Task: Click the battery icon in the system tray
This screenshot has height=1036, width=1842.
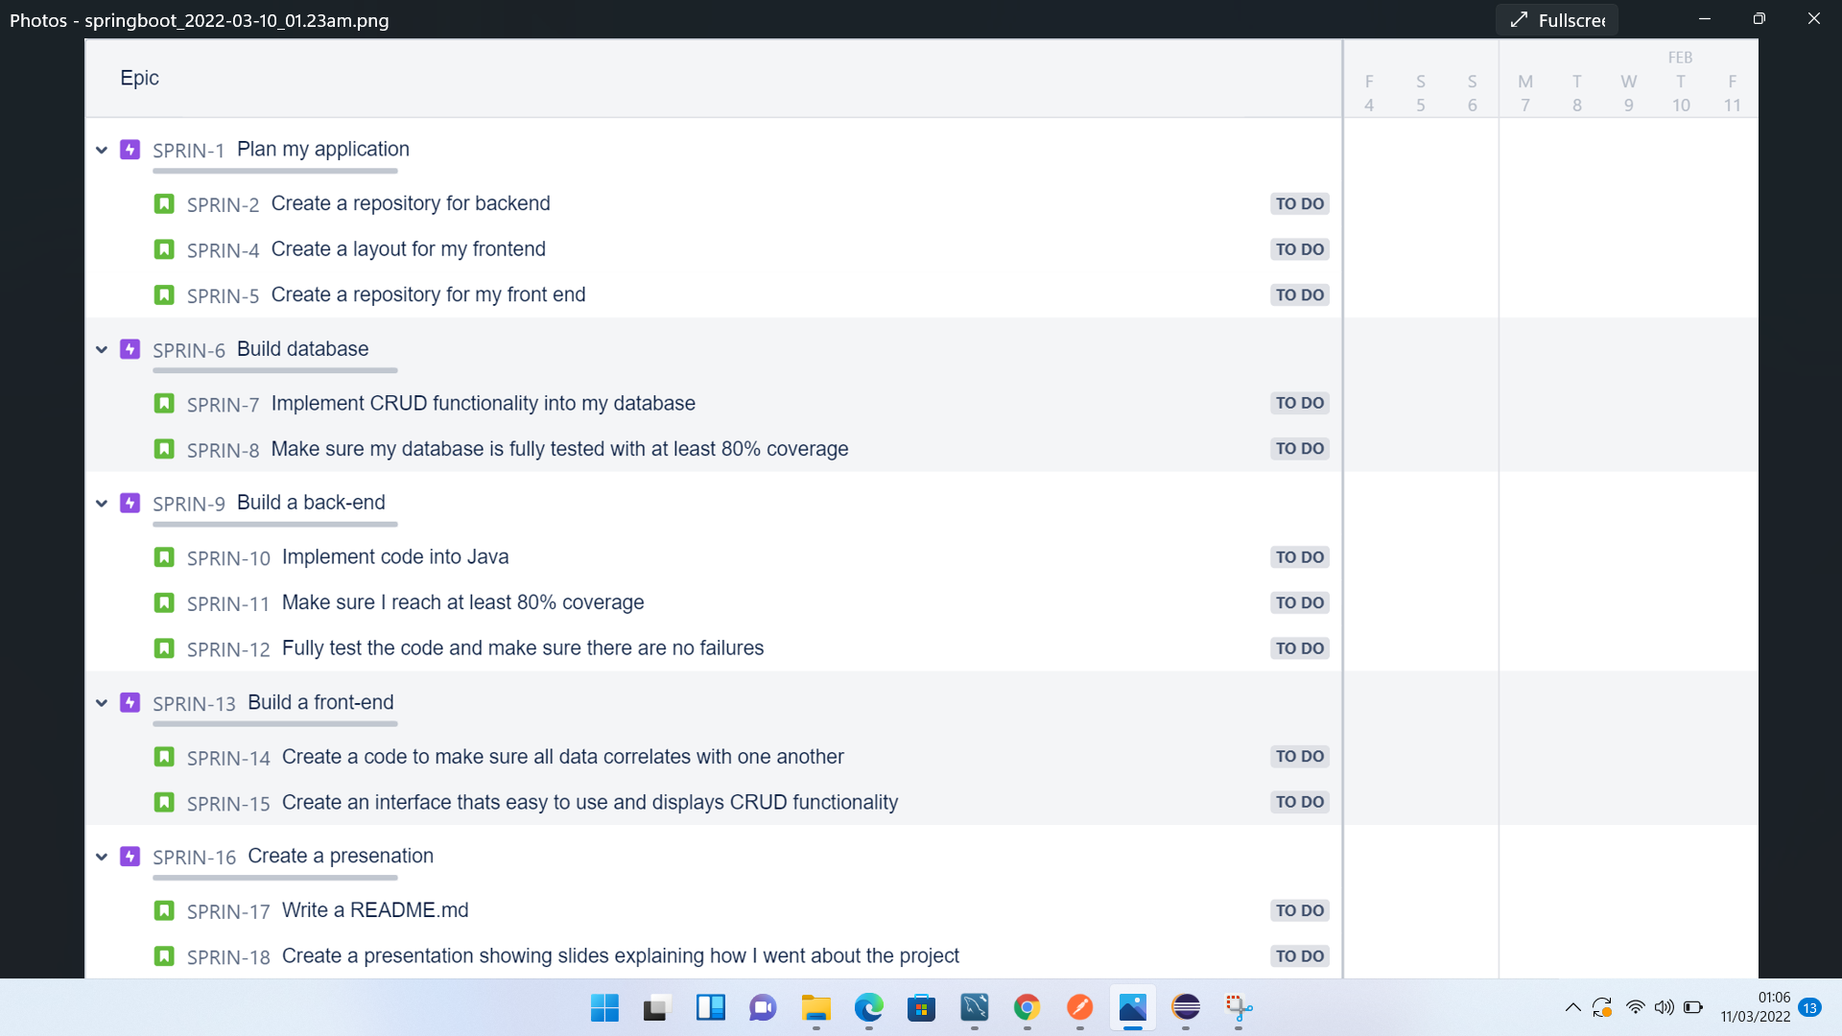Action: coord(1692,1007)
